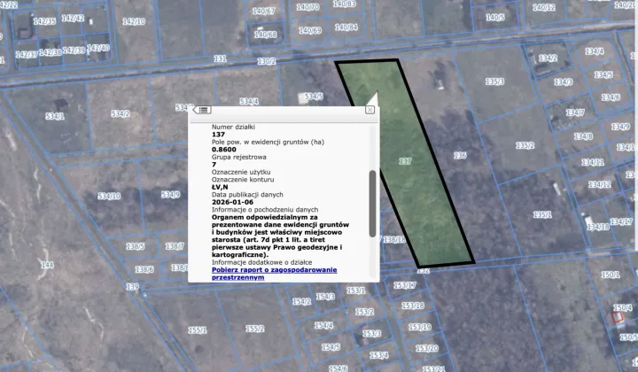Click parcel label 155/1 on the map
Image resolution: width=638 pixels, height=372 pixels.
198,330
